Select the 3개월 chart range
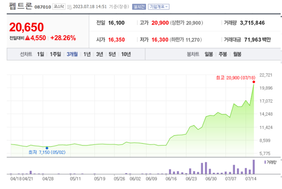The width and height of the screenshot is (282, 189). coord(72,54)
